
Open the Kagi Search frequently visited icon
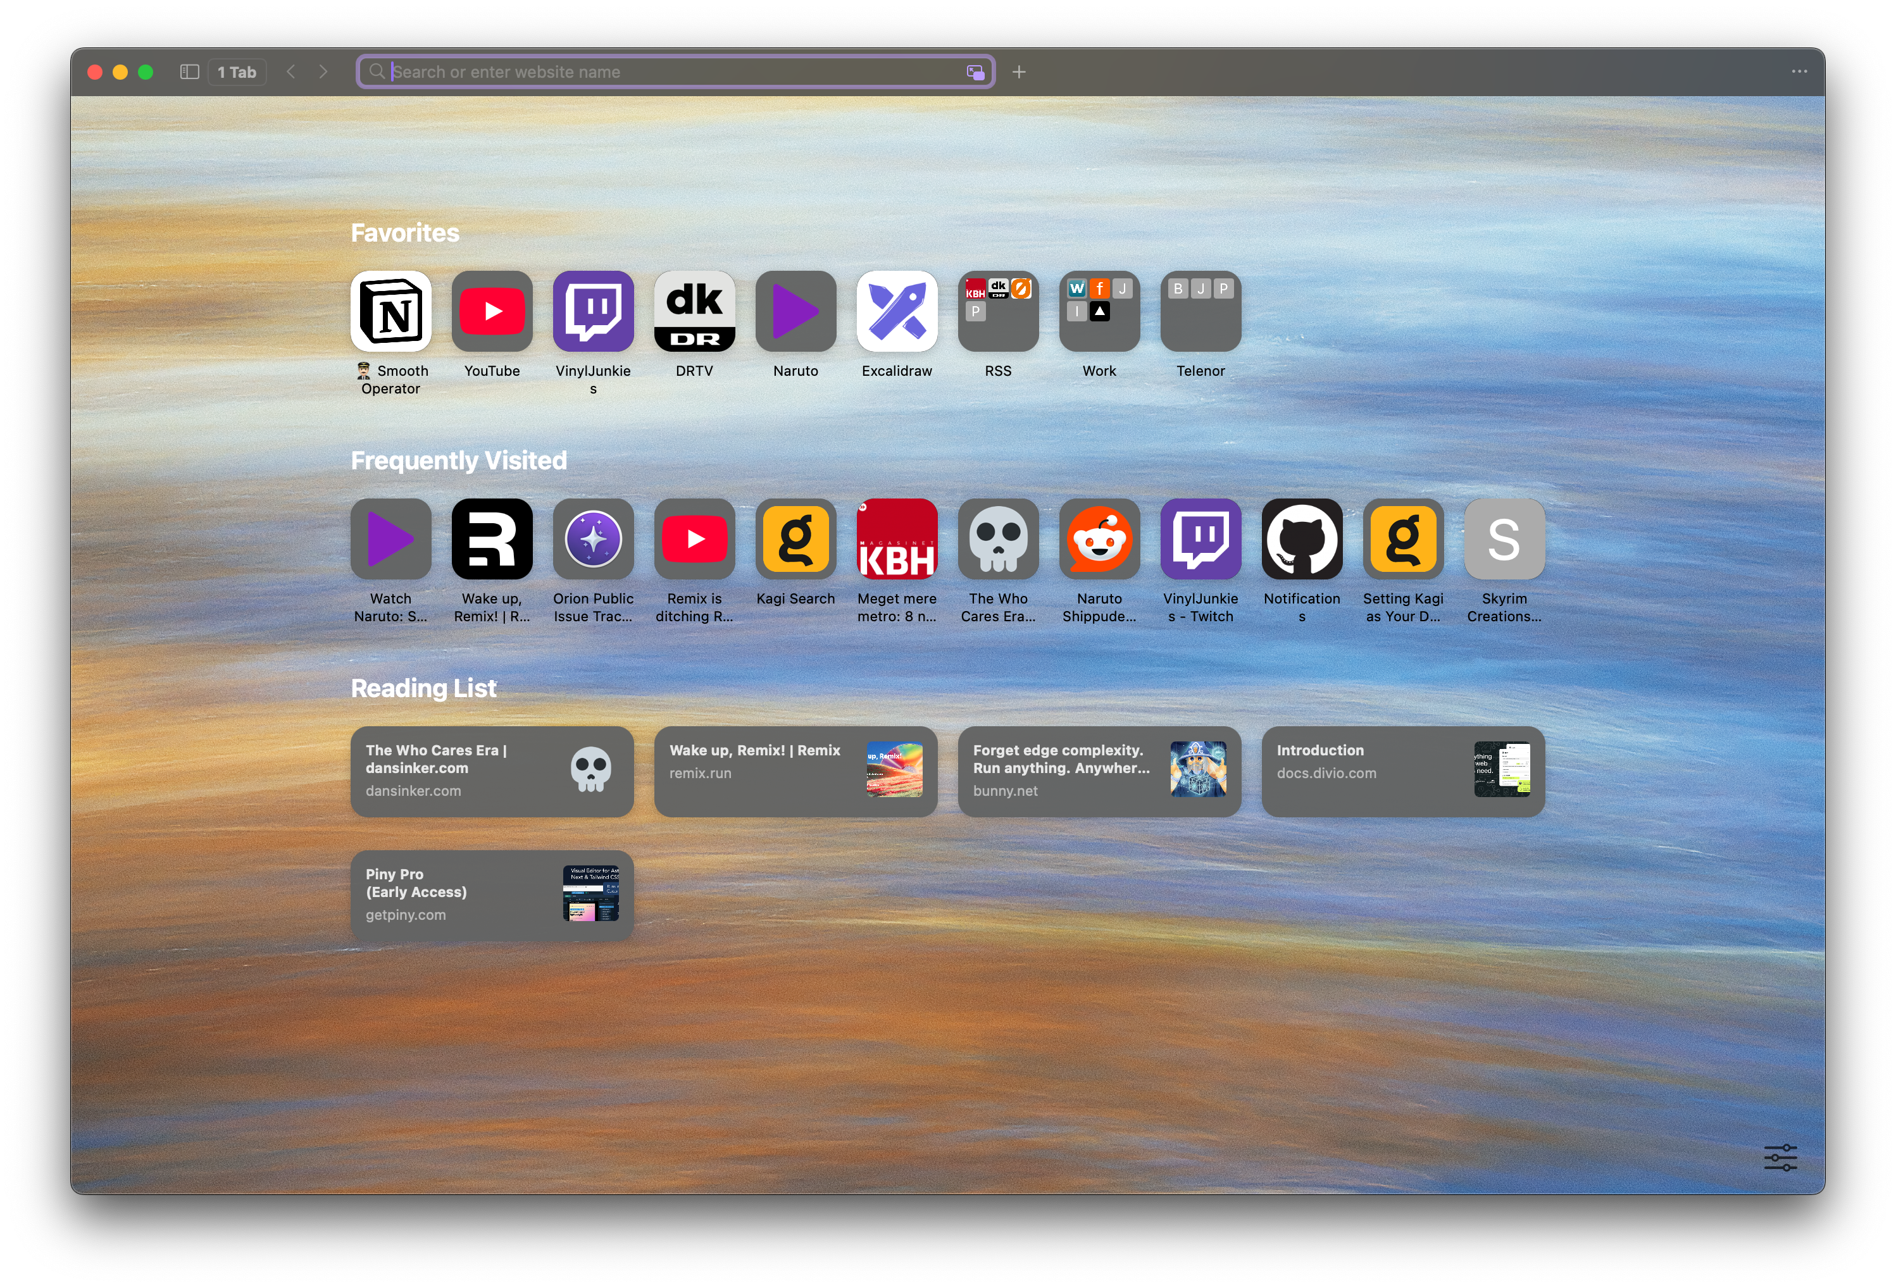[x=795, y=539]
